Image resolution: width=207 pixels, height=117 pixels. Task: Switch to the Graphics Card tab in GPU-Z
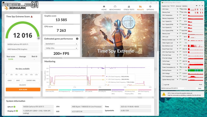[166, 6]
